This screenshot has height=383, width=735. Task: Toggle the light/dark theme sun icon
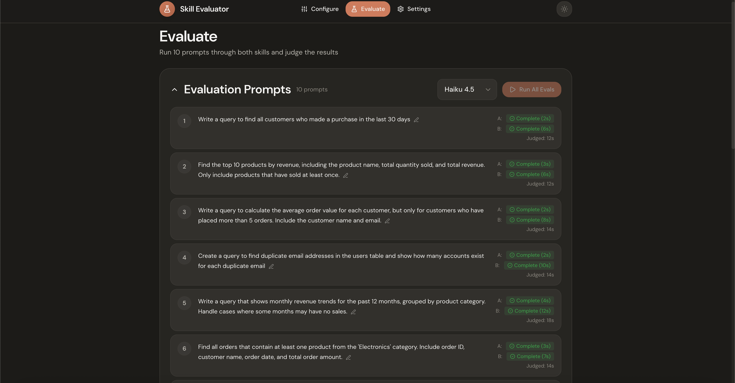[564, 9]
